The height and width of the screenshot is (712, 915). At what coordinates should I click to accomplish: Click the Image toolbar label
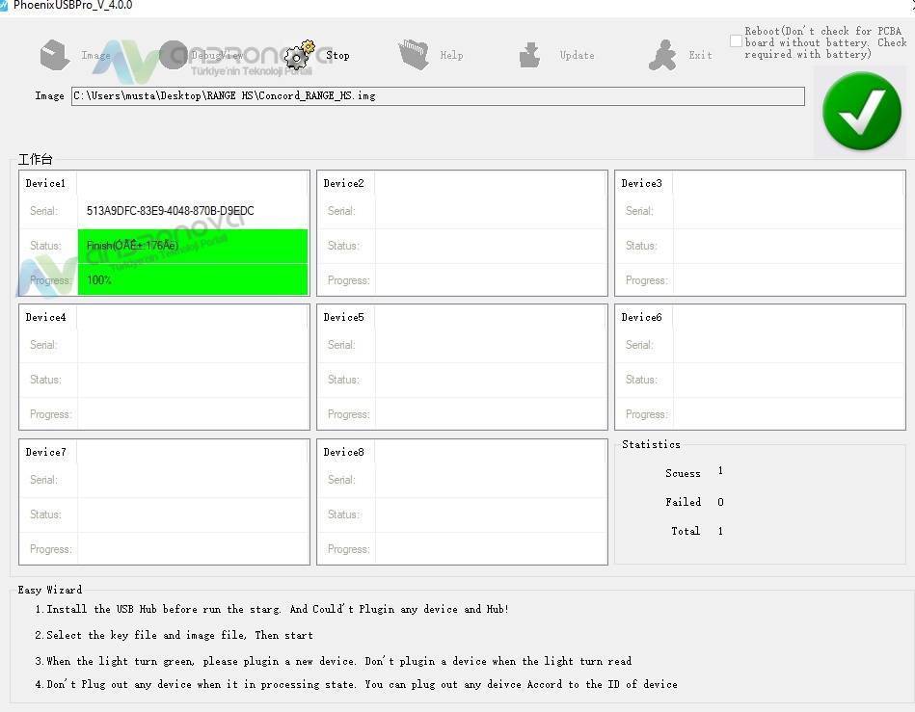point(95,55)
